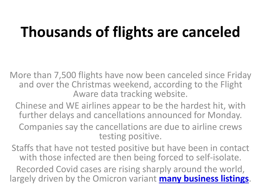Click the 'Aware data tracking website' line

click(x=130, y=94)
